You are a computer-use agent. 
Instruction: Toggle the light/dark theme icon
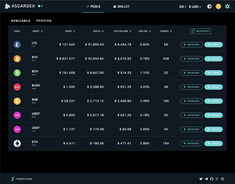coord(209,6)
